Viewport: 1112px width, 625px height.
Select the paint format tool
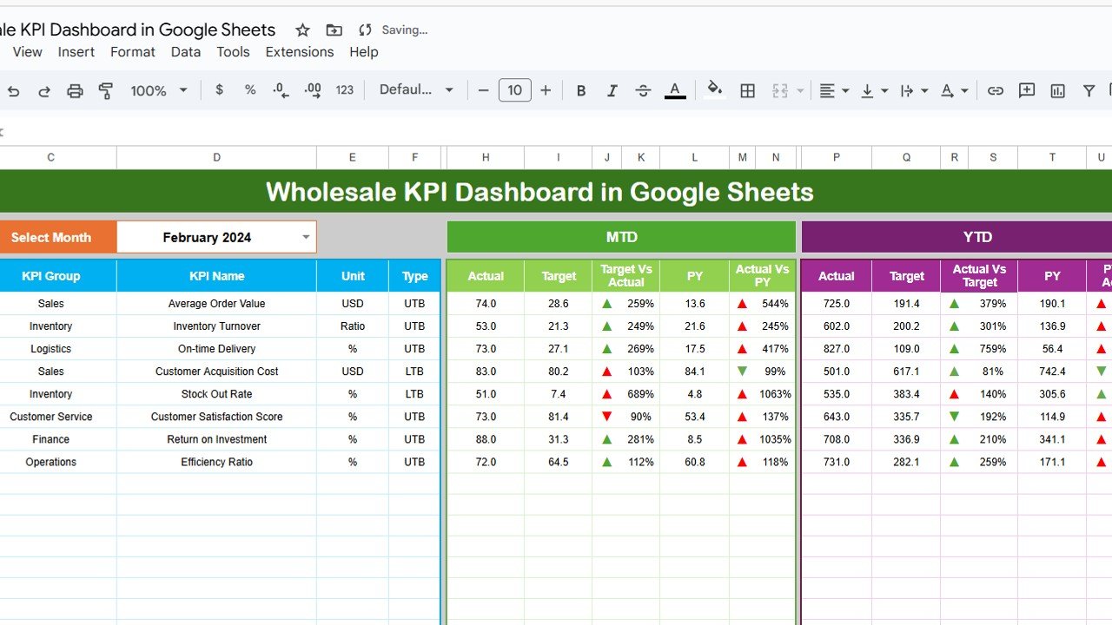pos(106,90)
